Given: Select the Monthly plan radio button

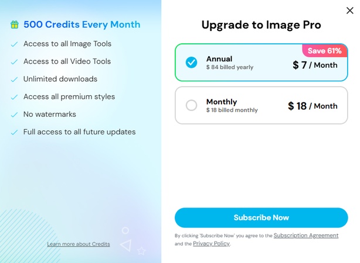Looking at the screenshot, I should (x=191, y=105).
